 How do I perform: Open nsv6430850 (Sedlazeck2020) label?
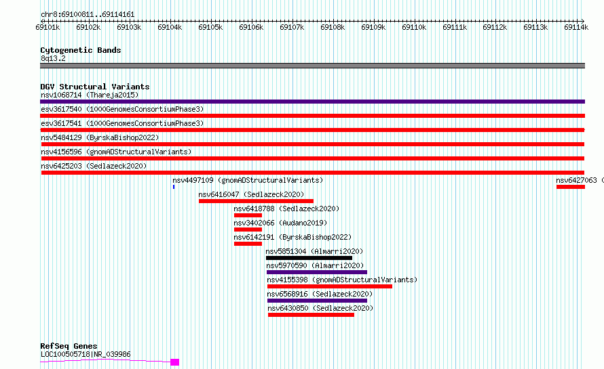320,308
